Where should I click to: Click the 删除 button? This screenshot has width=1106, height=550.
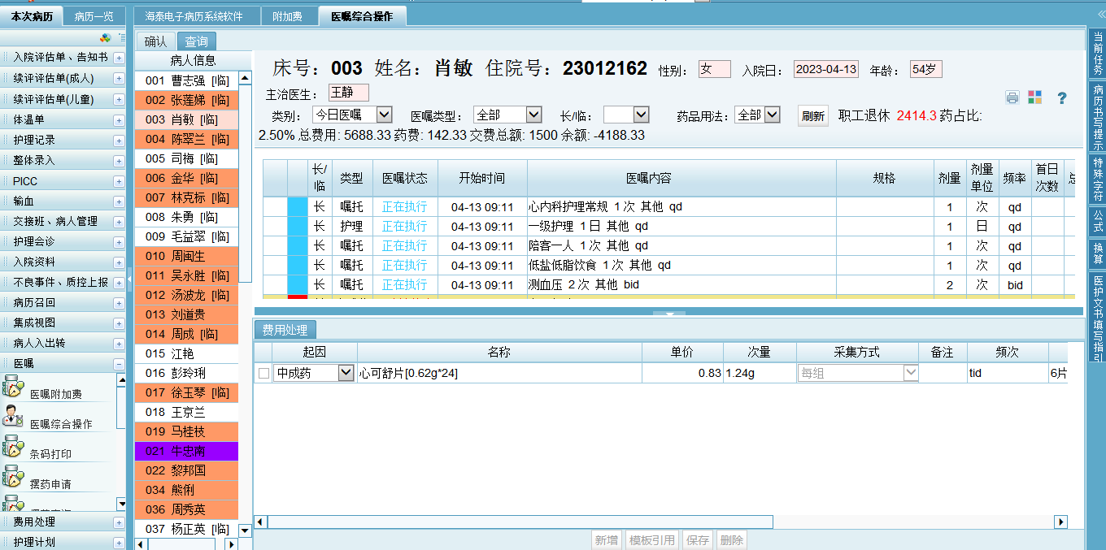[x=731, y=539]
